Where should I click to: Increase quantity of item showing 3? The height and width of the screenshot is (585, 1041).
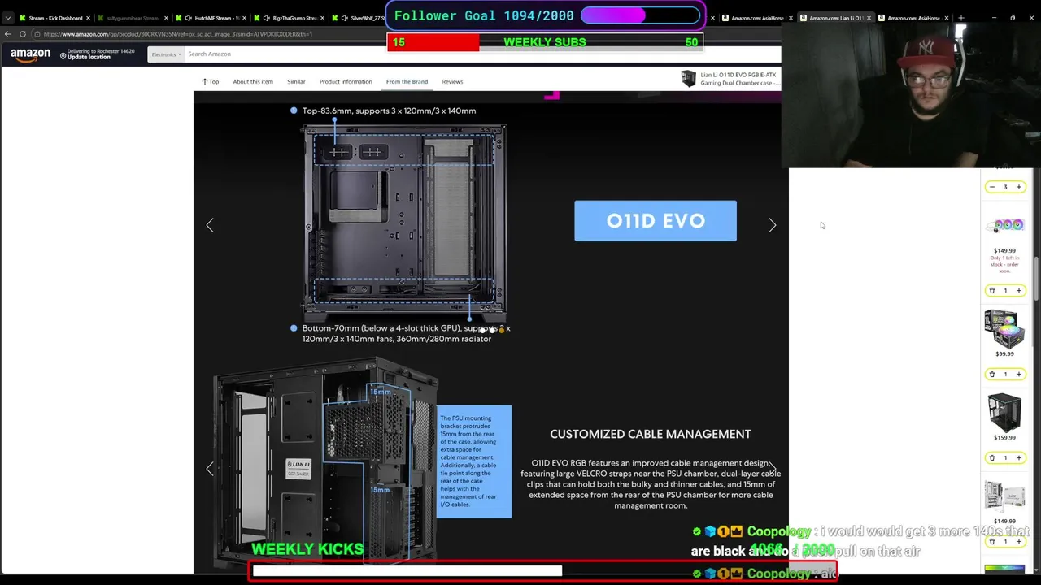pos(1018,187)
